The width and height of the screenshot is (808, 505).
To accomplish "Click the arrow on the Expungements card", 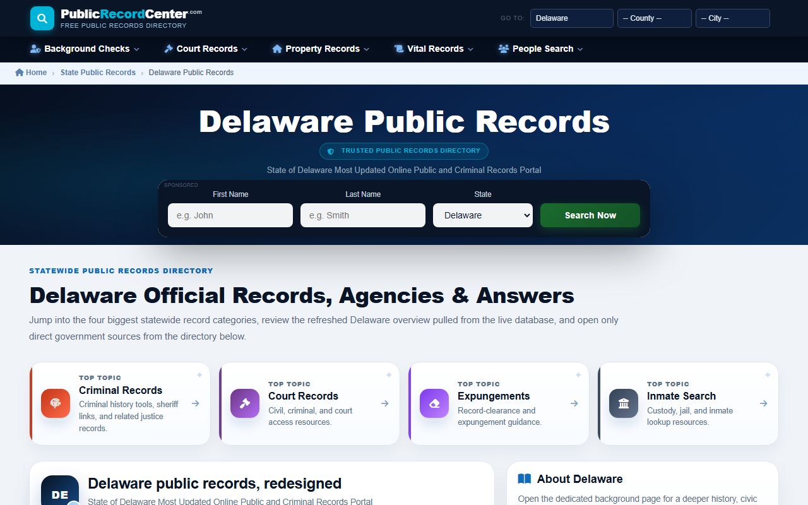I will tap(574, 403).
